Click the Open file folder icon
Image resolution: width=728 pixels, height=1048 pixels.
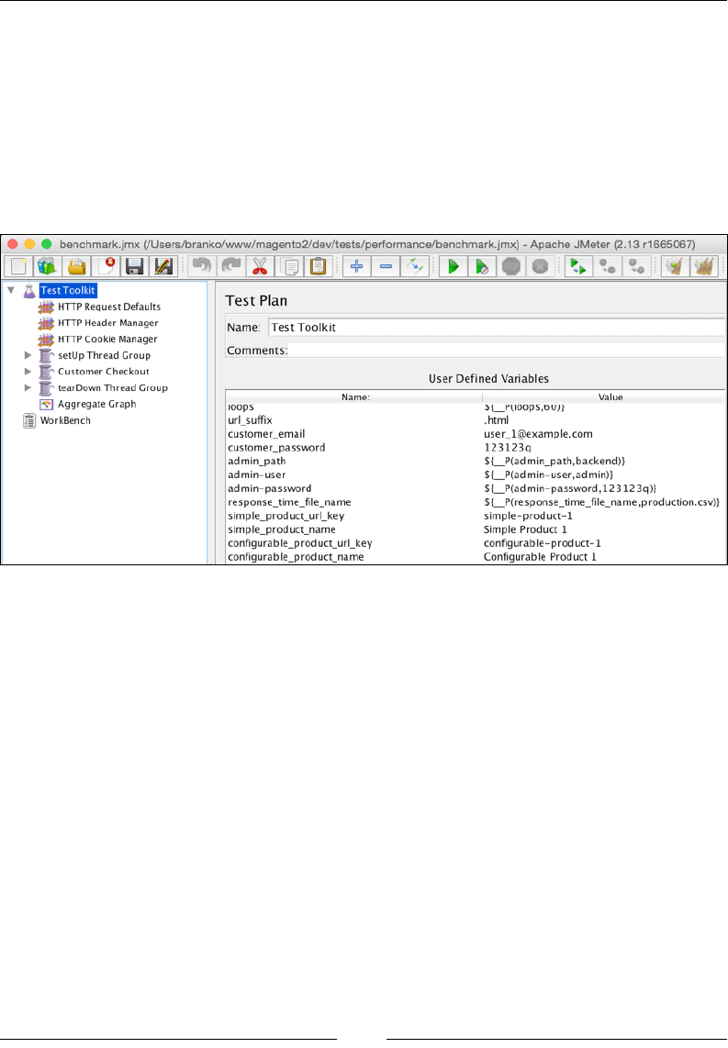click(77, 266)
